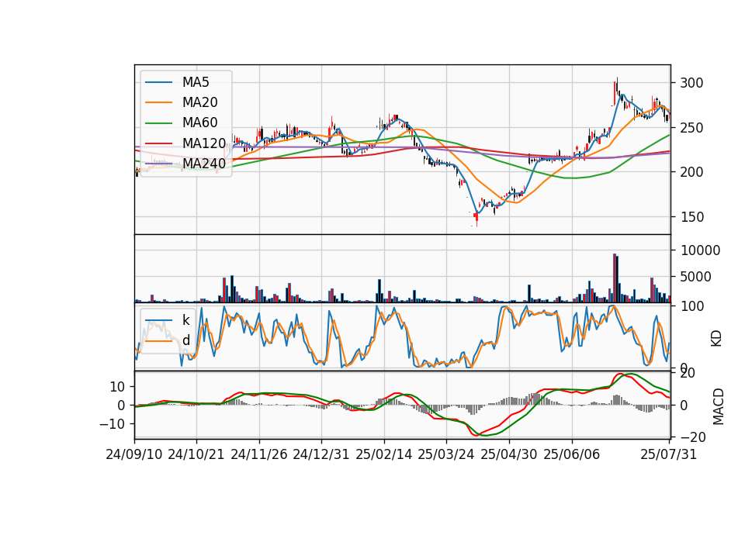Screen dimensions: 745x535
Task: Click the 10 tick on MACD left axis
Action: [117, 387]
